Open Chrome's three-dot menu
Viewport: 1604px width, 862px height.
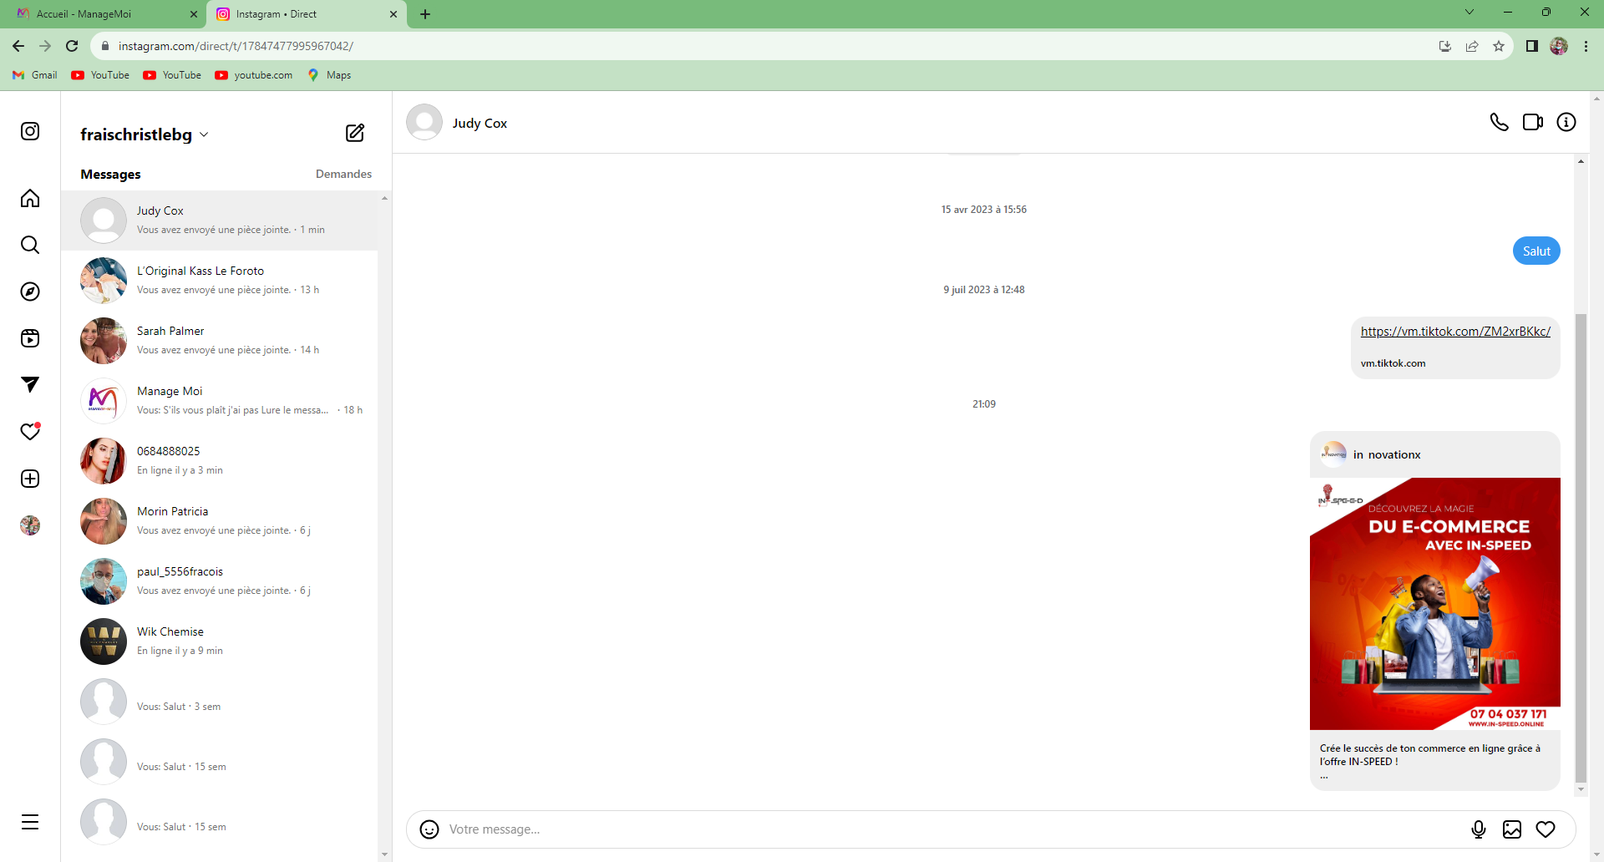1586,46
